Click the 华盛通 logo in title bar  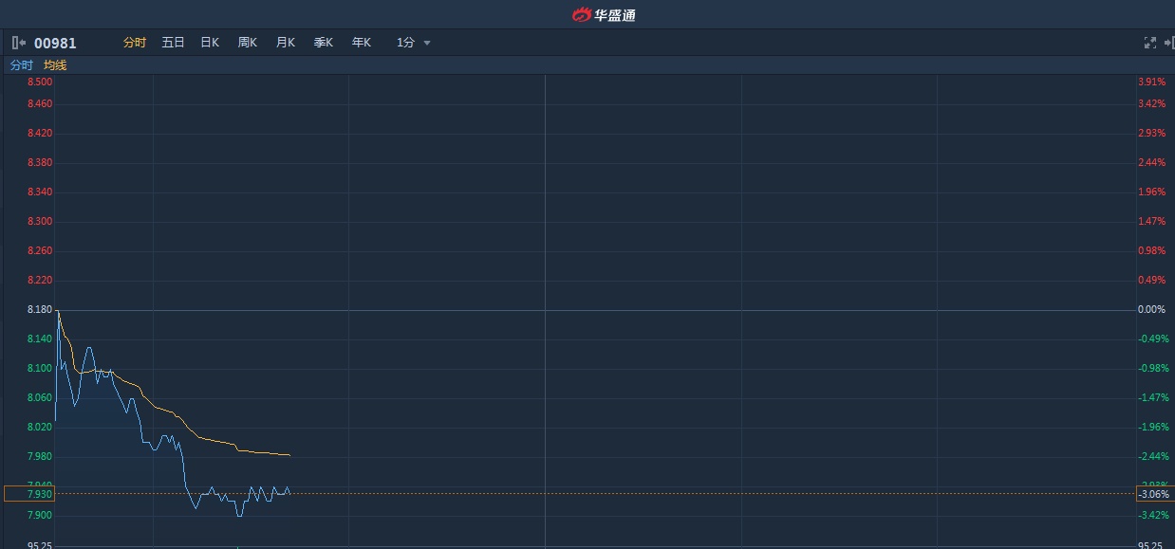click(603, 14)
